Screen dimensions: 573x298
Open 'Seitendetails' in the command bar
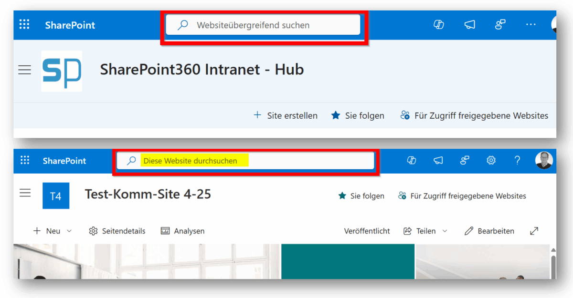(x=117, y=231)
